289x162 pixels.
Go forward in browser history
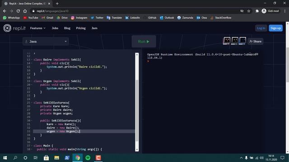point(11,11)
